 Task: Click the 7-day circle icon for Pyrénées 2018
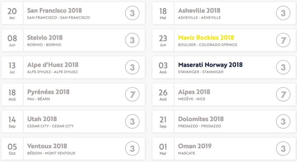click(x=132, y=94)
